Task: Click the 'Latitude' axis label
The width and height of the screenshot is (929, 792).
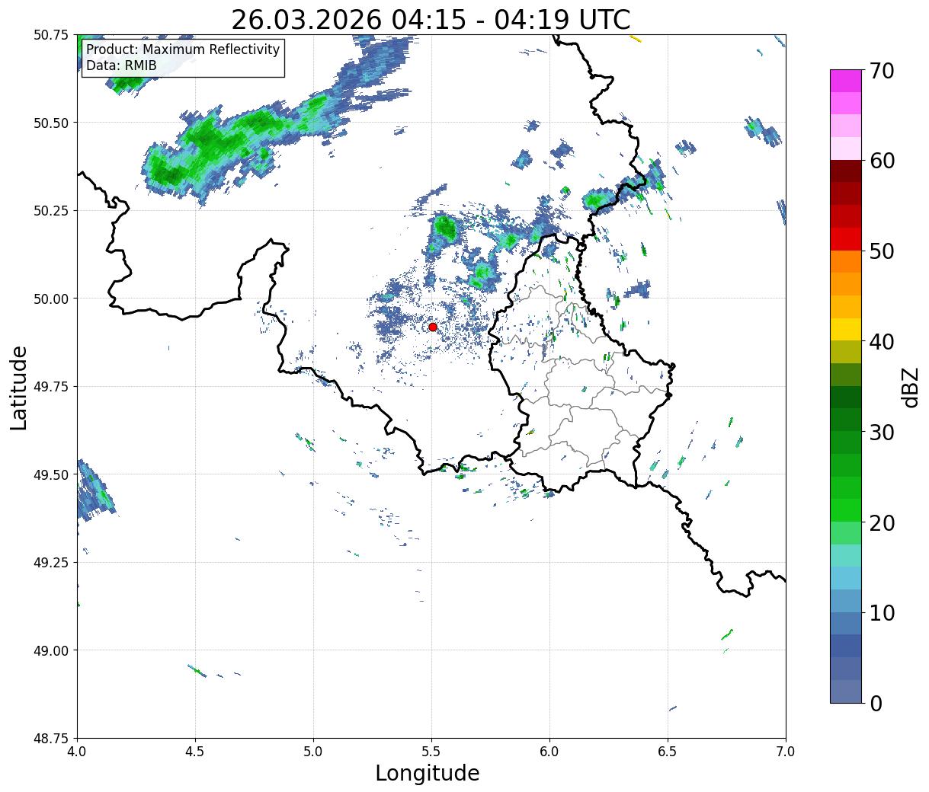Action: [19, 387]
